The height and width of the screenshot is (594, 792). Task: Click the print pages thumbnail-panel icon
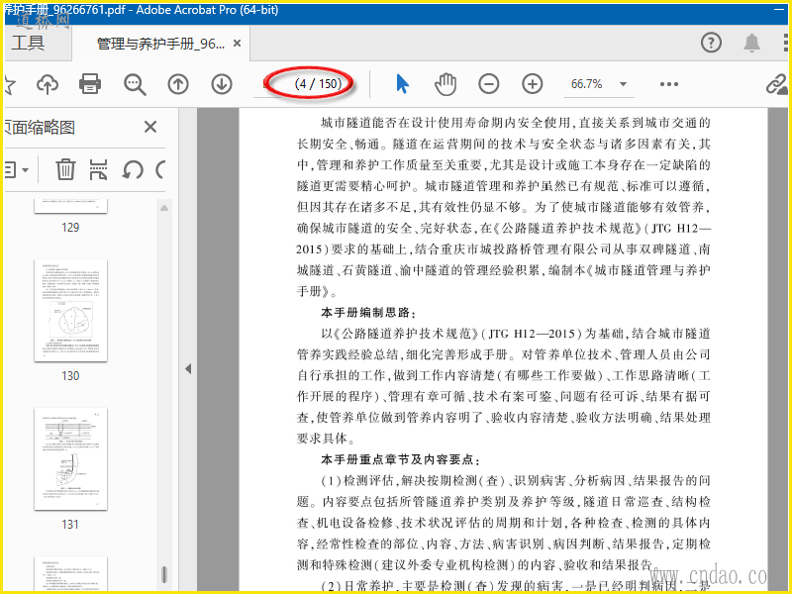[x=98, y=169]
